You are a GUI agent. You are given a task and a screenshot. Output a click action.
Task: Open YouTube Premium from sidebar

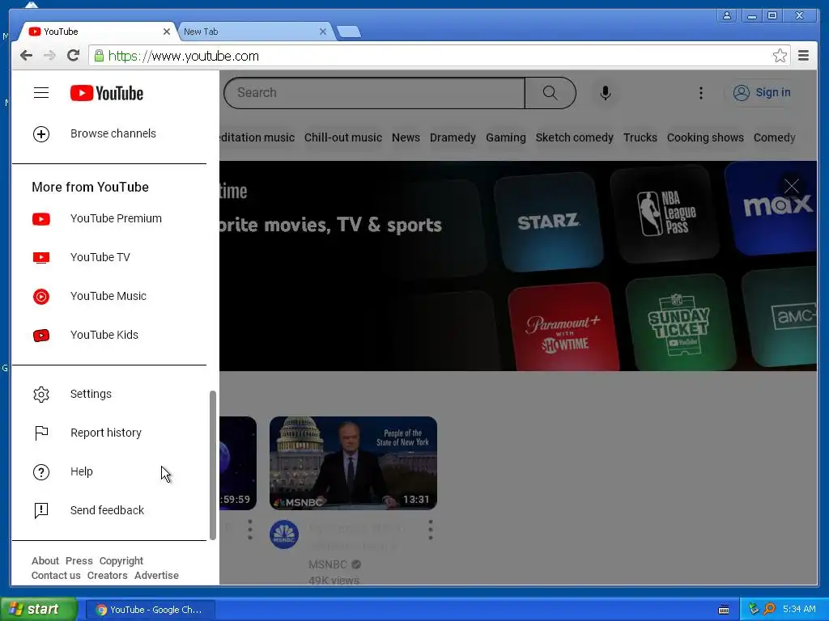click(109, 218)
